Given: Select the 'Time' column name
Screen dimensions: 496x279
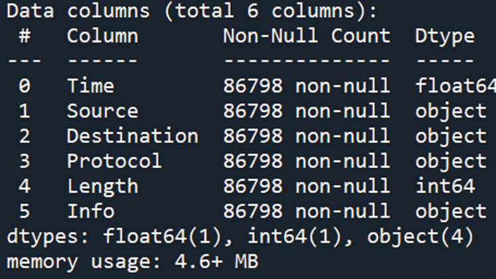Looking at the screenshot, I should pyautogui.click(x=90, y=85).
